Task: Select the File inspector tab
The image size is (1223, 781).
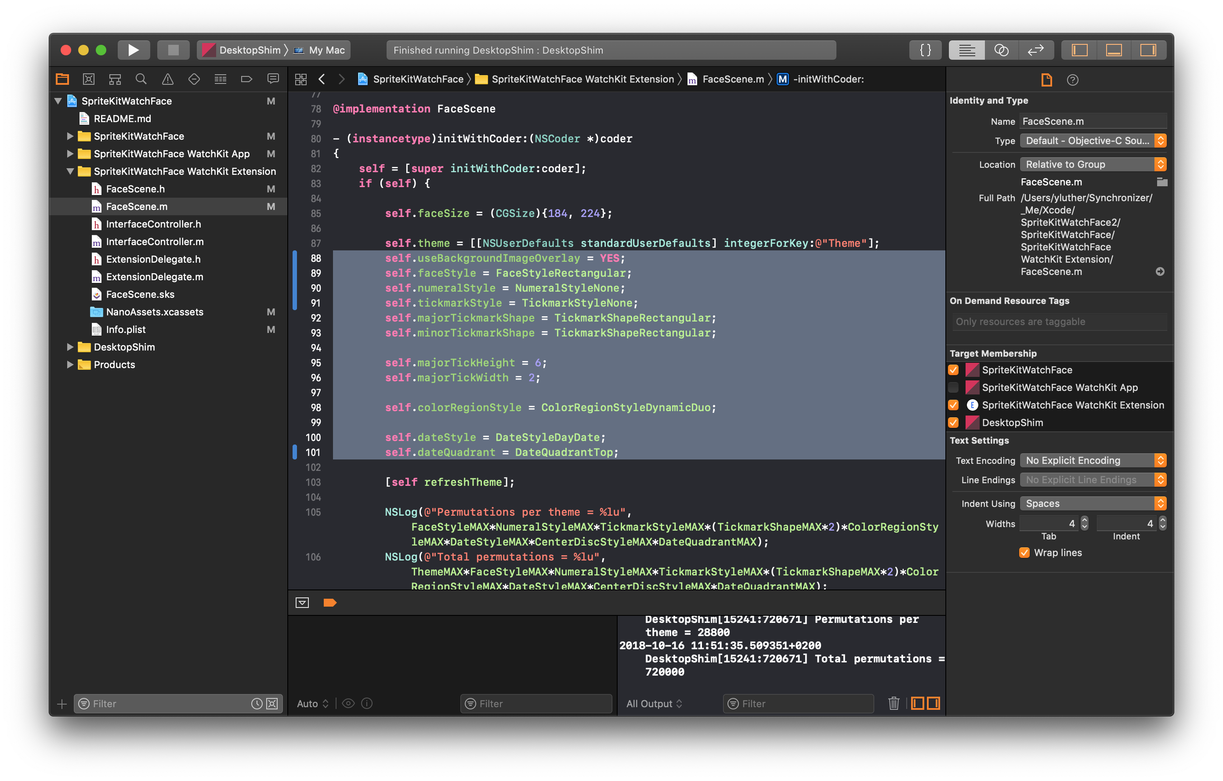Action: coord(1047,80)
